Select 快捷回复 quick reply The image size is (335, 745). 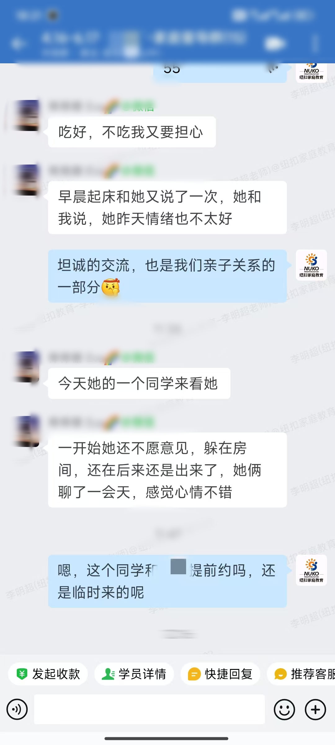[x=220, y=674]
